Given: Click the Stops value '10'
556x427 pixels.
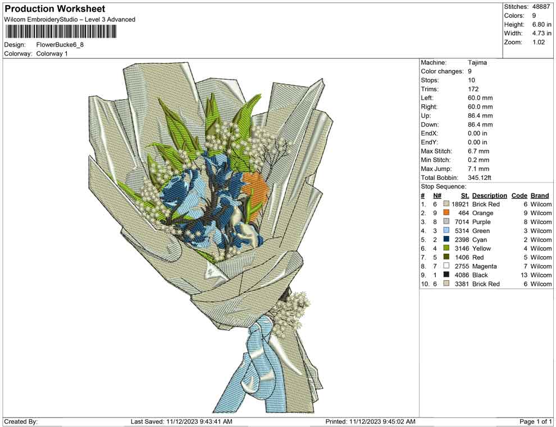Looking at the screenshot, I should pos(471,80).
